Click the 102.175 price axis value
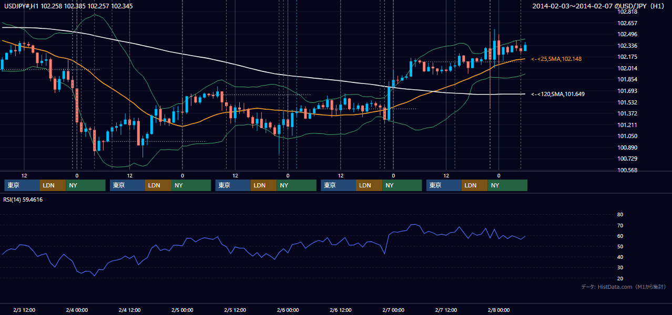Screen dimensions: 672x315 tap(627, 57)
